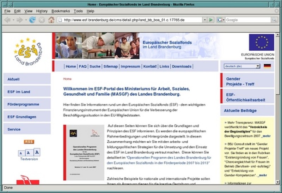Click inside the Google search field
Viewport: 282px width, 193px height.
248,20
